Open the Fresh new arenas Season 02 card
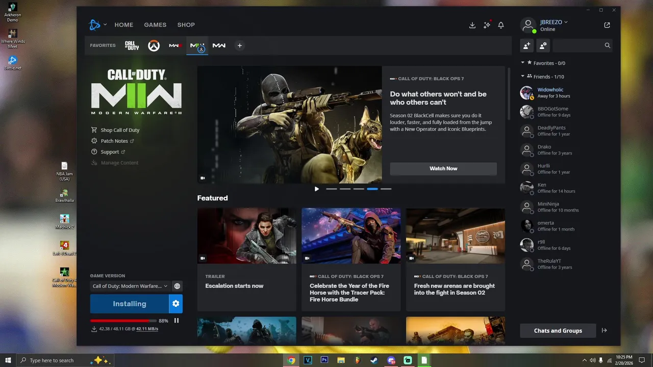653x367 pixels. tap(456, 259)
